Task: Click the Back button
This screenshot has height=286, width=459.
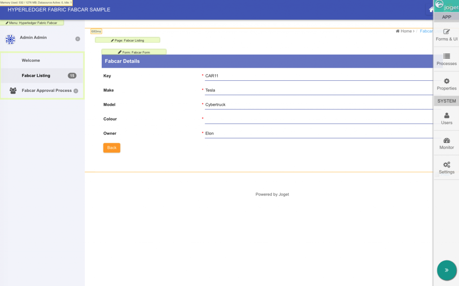Action: pos(112,148)
